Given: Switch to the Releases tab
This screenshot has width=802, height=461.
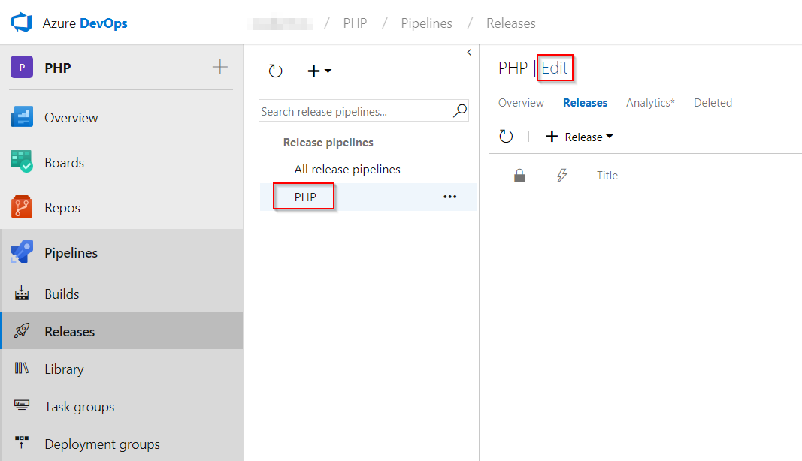Looking at the screenshot, I should click(585, 103).
